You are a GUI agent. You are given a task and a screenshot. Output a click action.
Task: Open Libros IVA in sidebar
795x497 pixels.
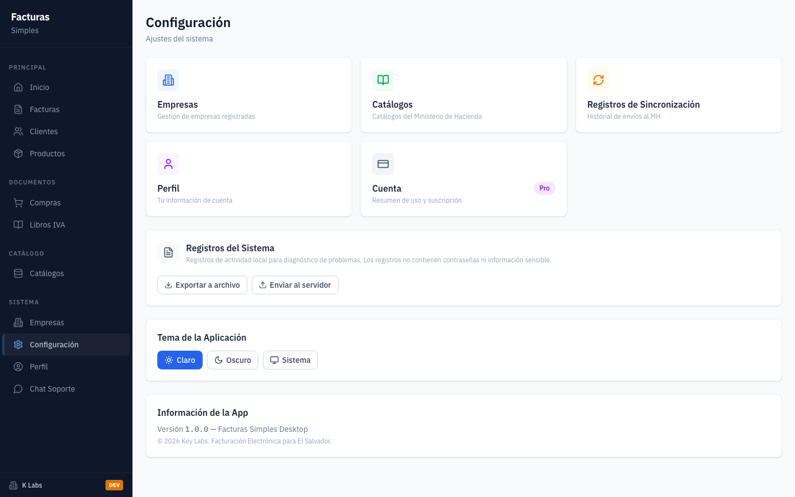click(x=66, y=225)
